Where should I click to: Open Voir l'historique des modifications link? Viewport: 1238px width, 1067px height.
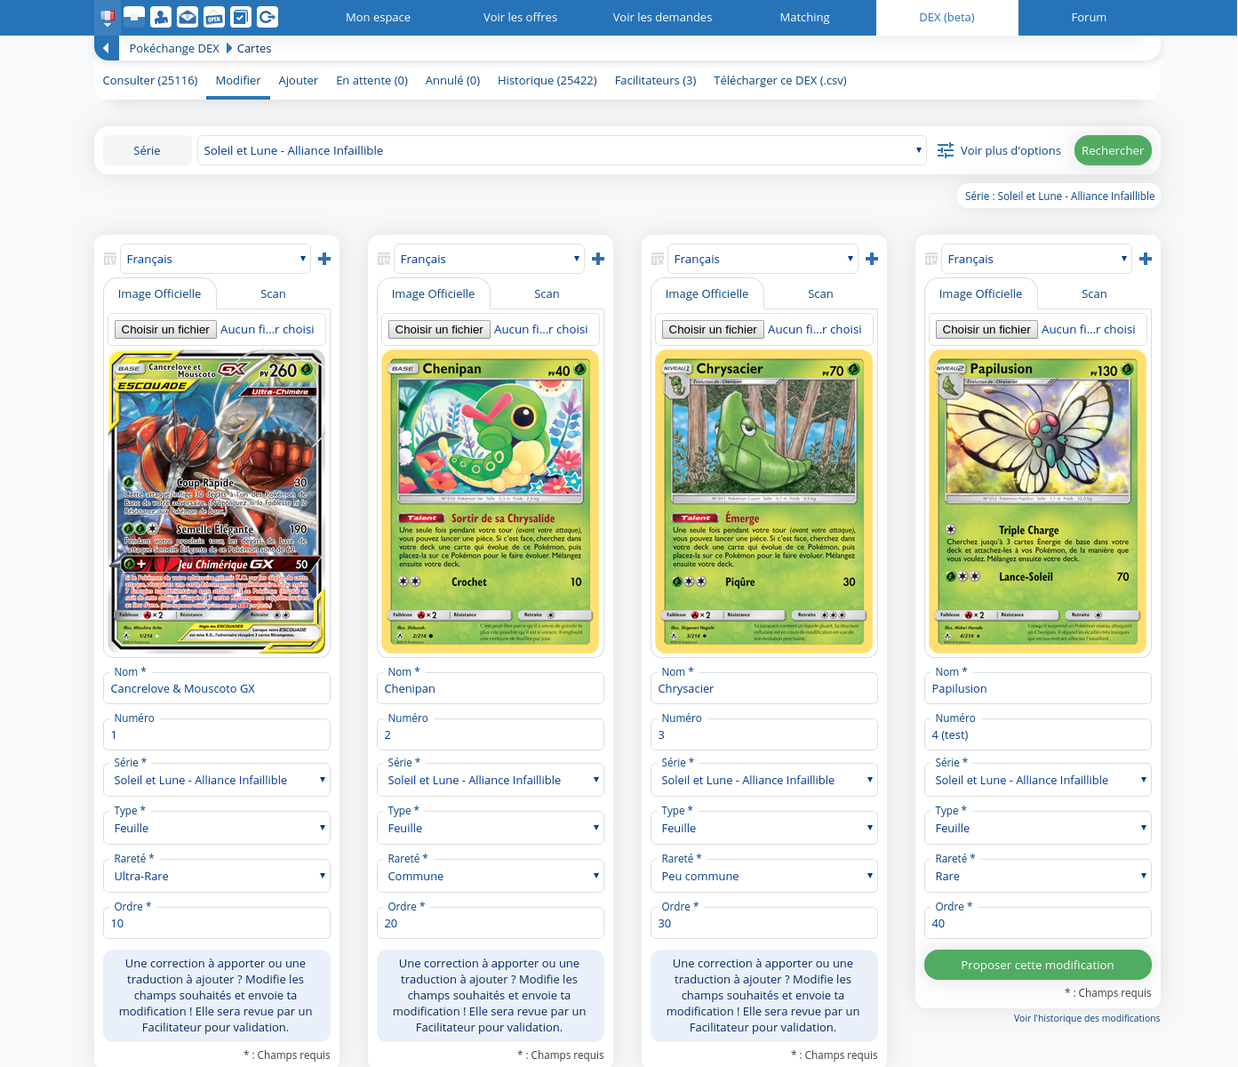pos(1087,1018)
